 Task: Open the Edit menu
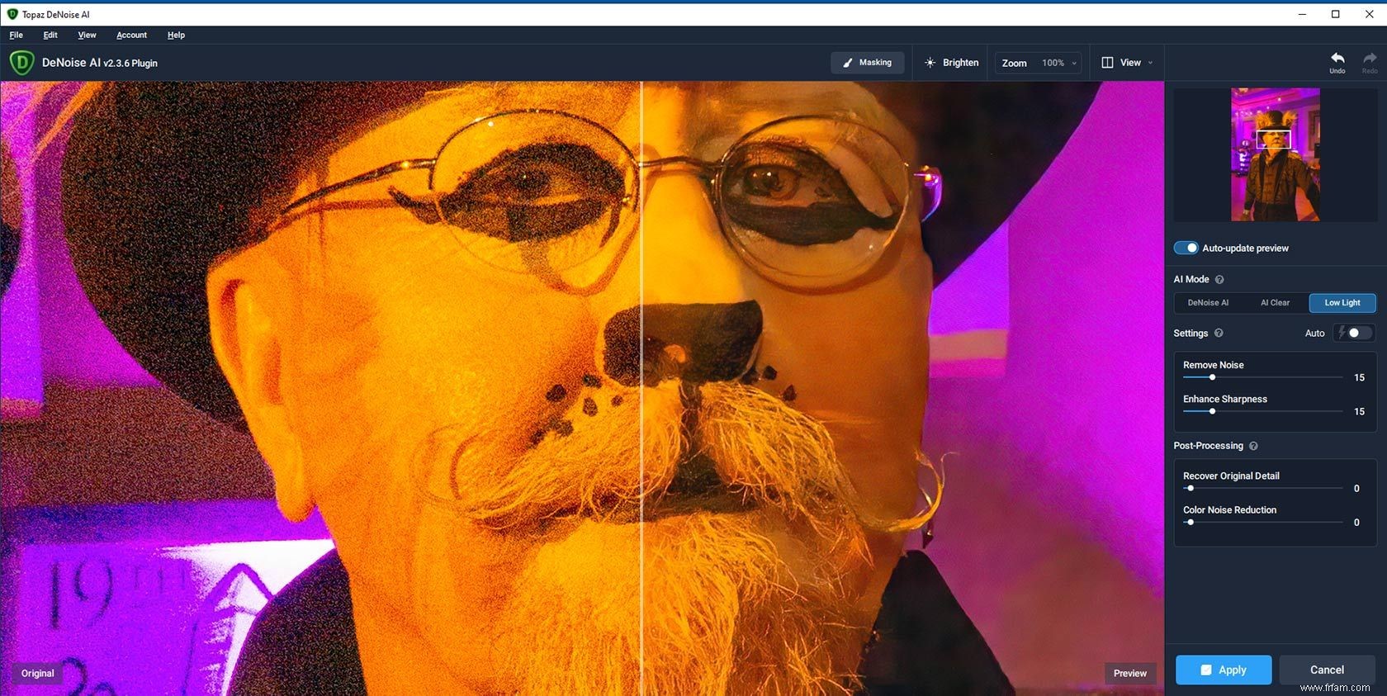(50, 35)
